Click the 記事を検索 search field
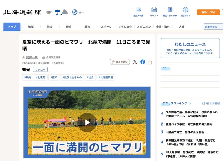Viewport: 223px width, 161px height. coord(213,27)
